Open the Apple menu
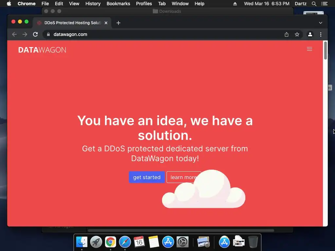This screenshot has width=335, height=251. [9, 4]
